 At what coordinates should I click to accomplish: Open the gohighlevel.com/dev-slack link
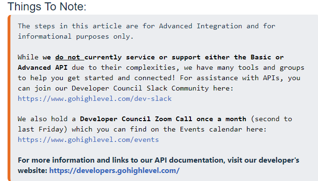coord(95,99)
